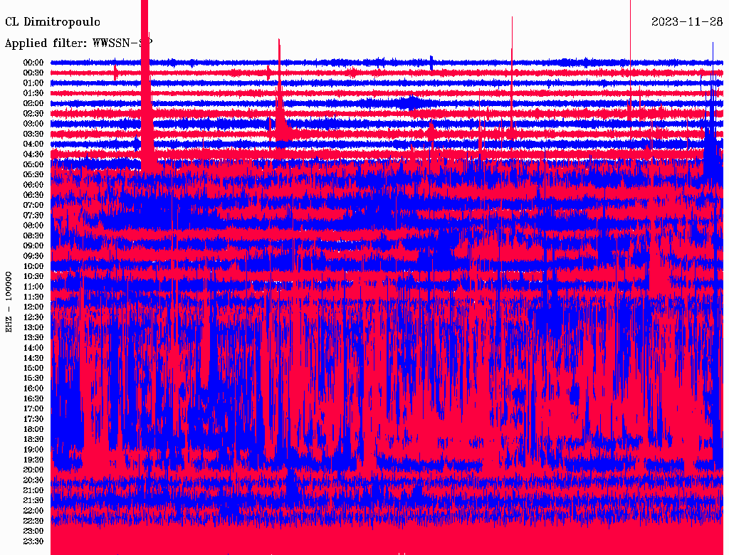Viewport: 729px width, 555px height.
Task: Click the 00:00 time label
Action: pos(34,63)
